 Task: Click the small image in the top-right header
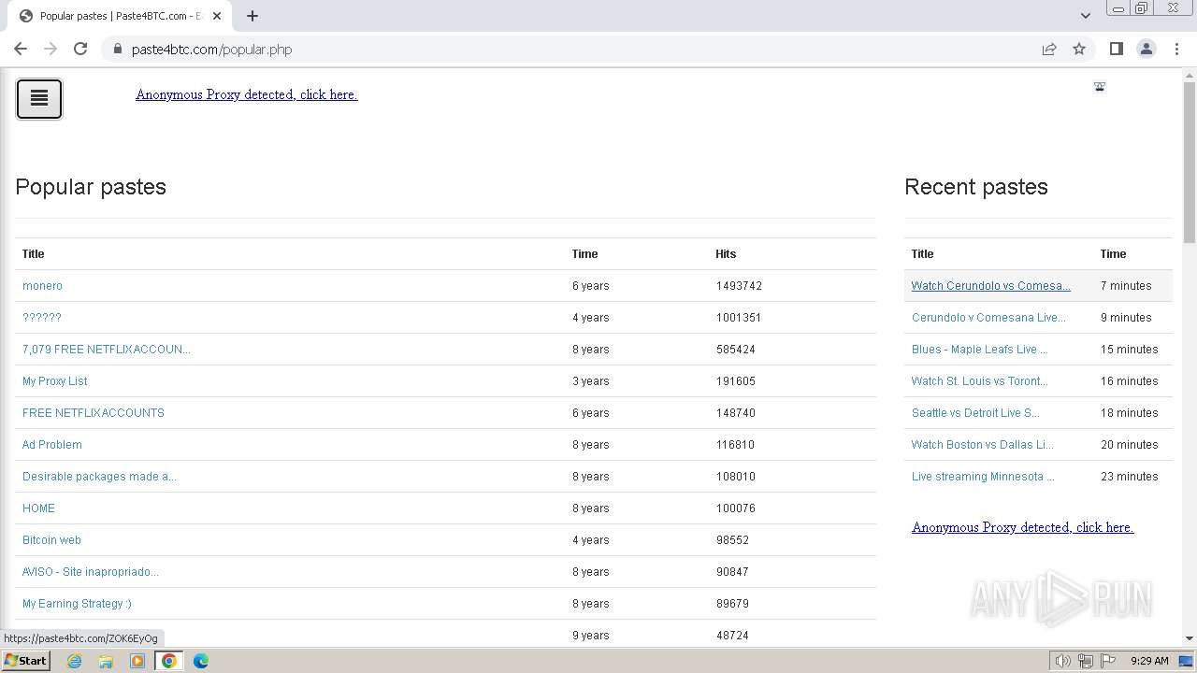tap(1100, 87)
